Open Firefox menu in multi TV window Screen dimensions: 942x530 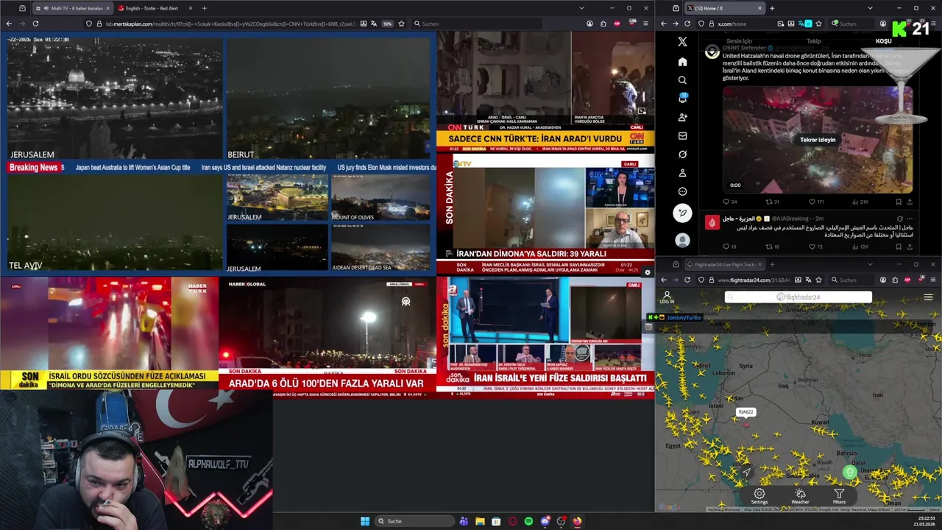644,24
